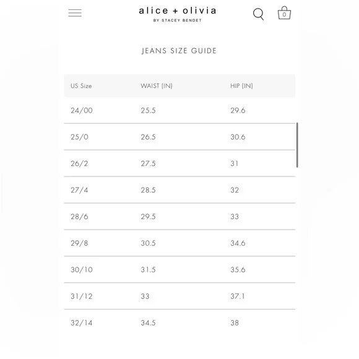This screenshot has width=359, height=359.
Task: Click the 31/12 size row
Action: click(x=179, y=296)
